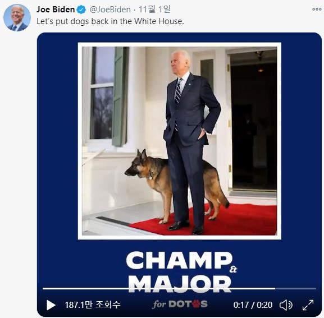The image size is (324, 318).
Task: Expand the video to fullscreen
Action: pyautogui.click(x=308, y=305)
